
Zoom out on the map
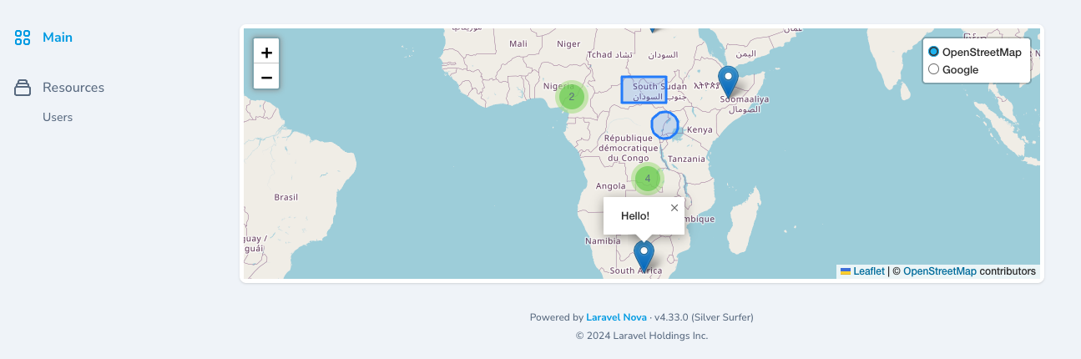click(266, 77)
